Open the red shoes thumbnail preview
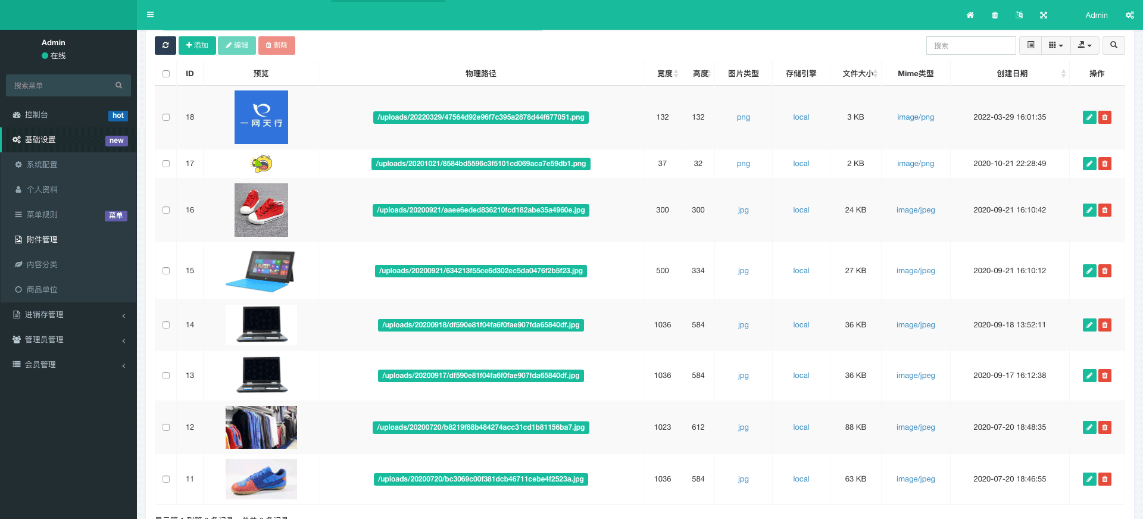The height and width of the screenshot is (519, 1143). coord(261,210)
